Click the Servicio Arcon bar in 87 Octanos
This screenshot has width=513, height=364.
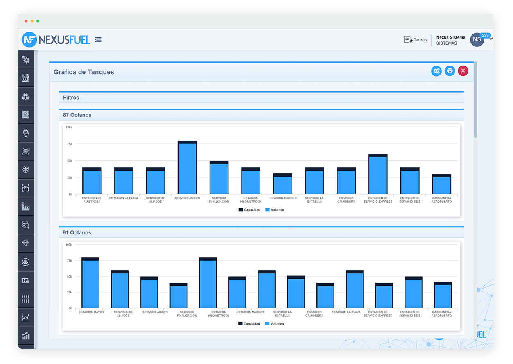(187, 168)
